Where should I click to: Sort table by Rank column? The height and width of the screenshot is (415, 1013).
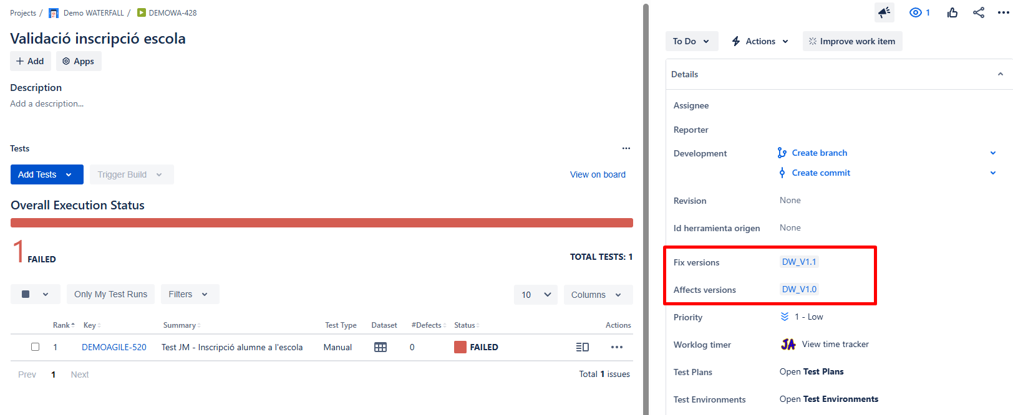pyautogui.click(x=64, y=325)
